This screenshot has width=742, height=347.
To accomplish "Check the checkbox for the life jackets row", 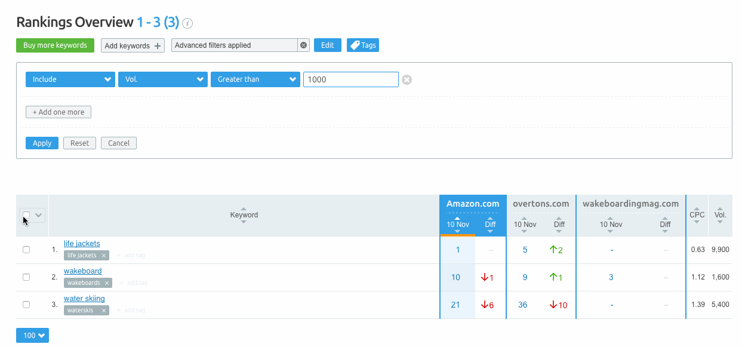I will coord(26,249).
